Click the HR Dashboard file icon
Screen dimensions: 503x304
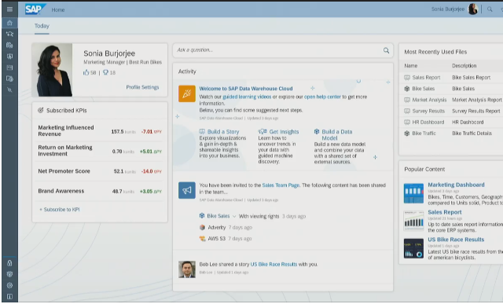click(407, 123)
